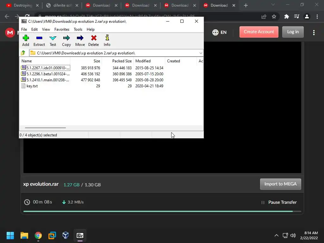Open Chrome three-dot settings menu
The width and height of the screenshot is (324, 243).
coord(317,16)
